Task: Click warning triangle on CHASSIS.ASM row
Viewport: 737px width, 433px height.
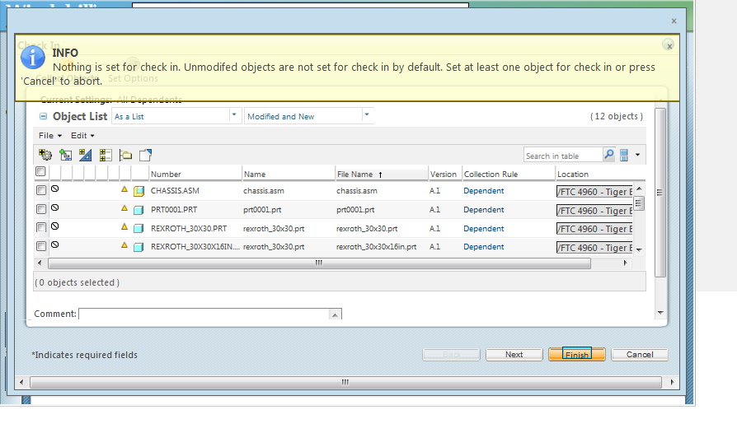Action: 124,189
